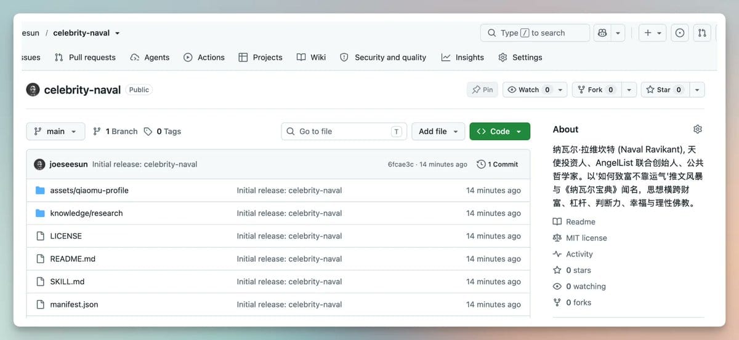Screen dimensions: 739x340
Task: Edit About details via gear icon
Action: 698,129
